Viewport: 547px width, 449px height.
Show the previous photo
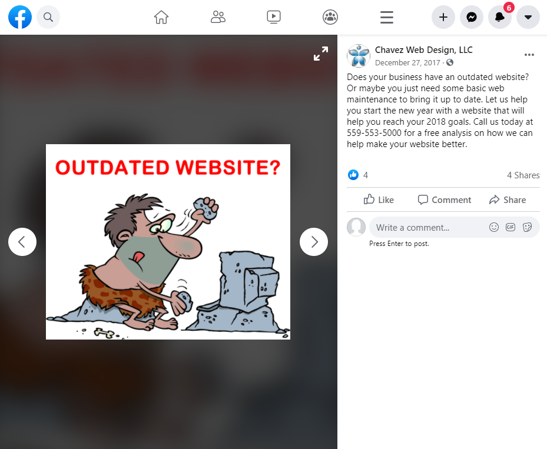22,242
